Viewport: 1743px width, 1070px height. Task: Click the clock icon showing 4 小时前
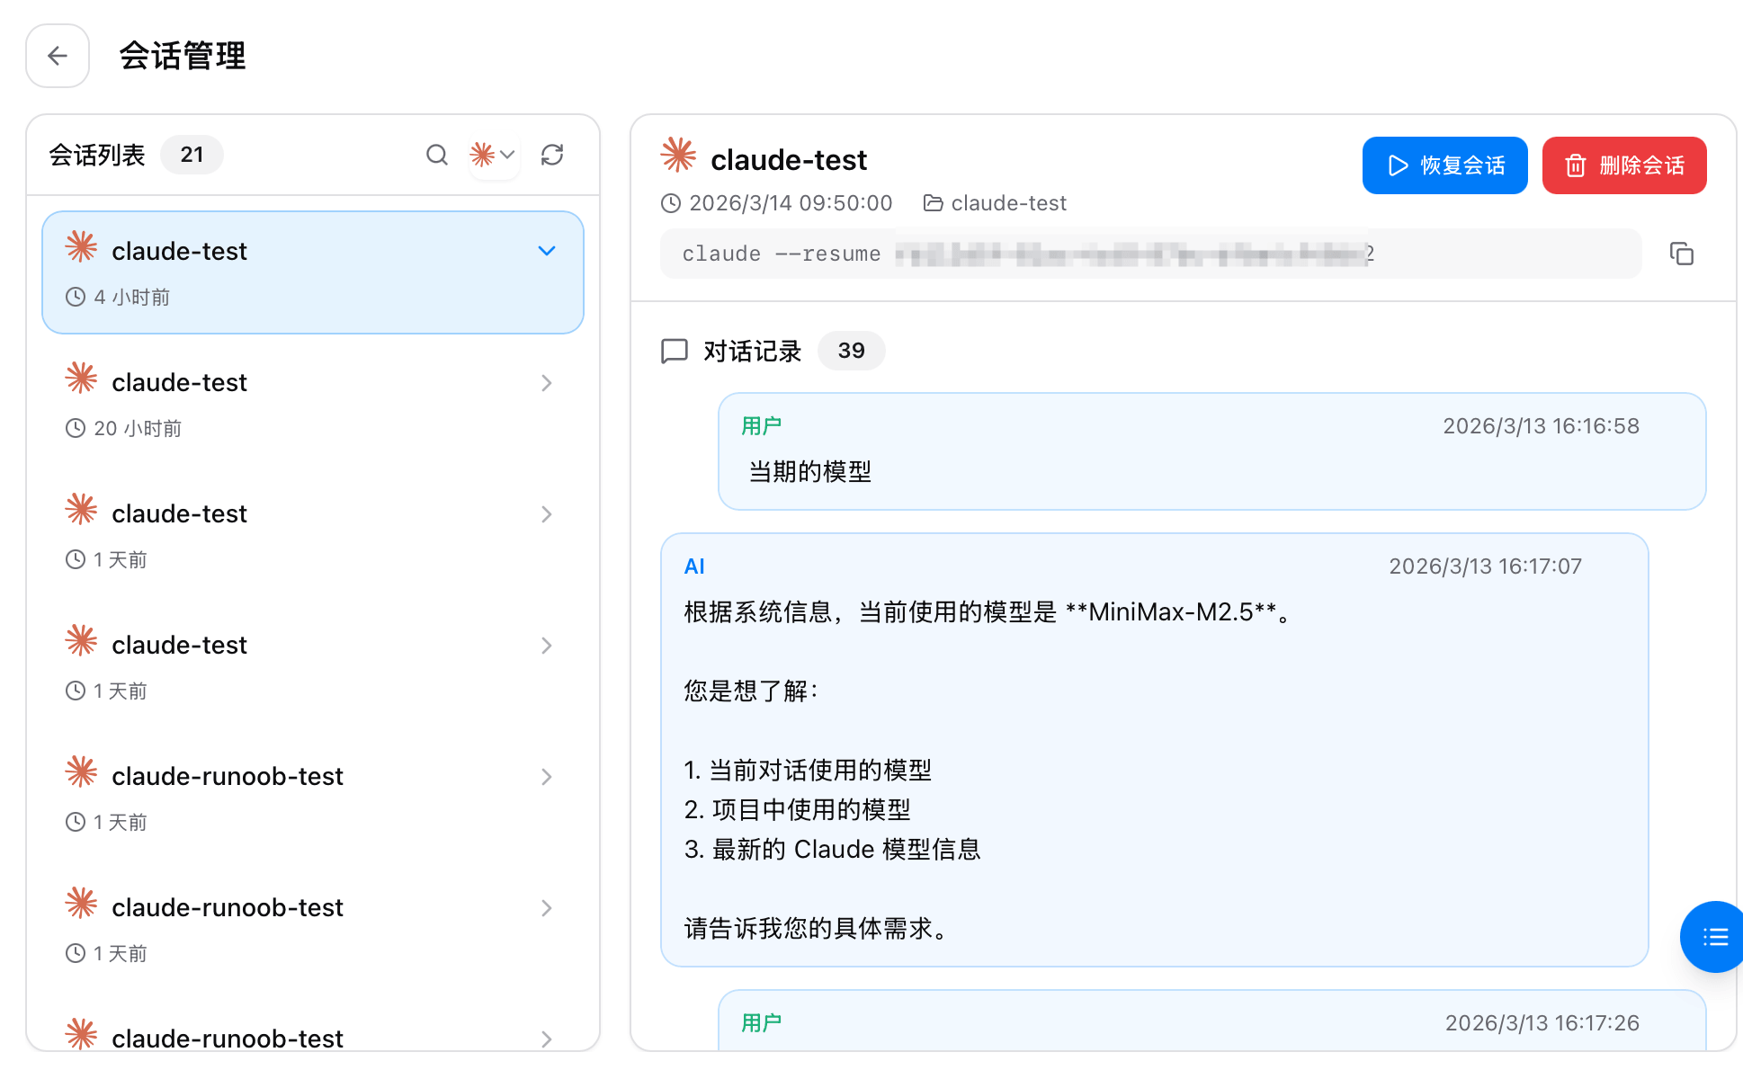coord(76,297)
